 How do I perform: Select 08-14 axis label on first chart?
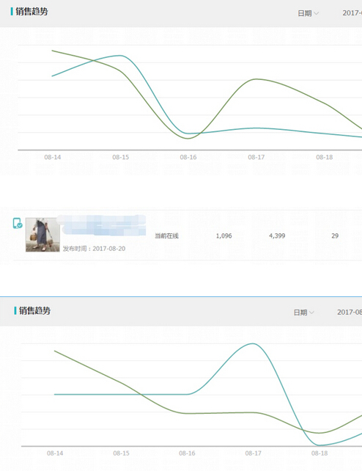pyautogui.click(x=53, y=157)
